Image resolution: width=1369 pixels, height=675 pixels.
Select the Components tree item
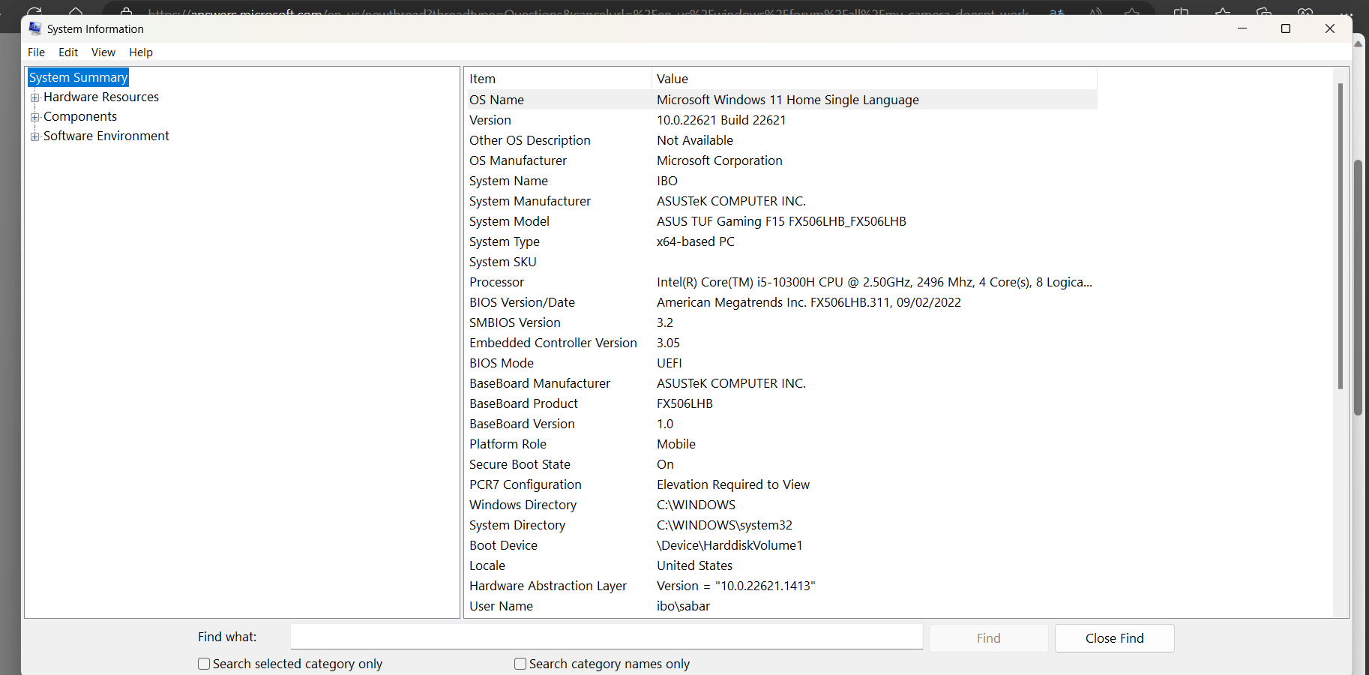click(x=80, y=116)
